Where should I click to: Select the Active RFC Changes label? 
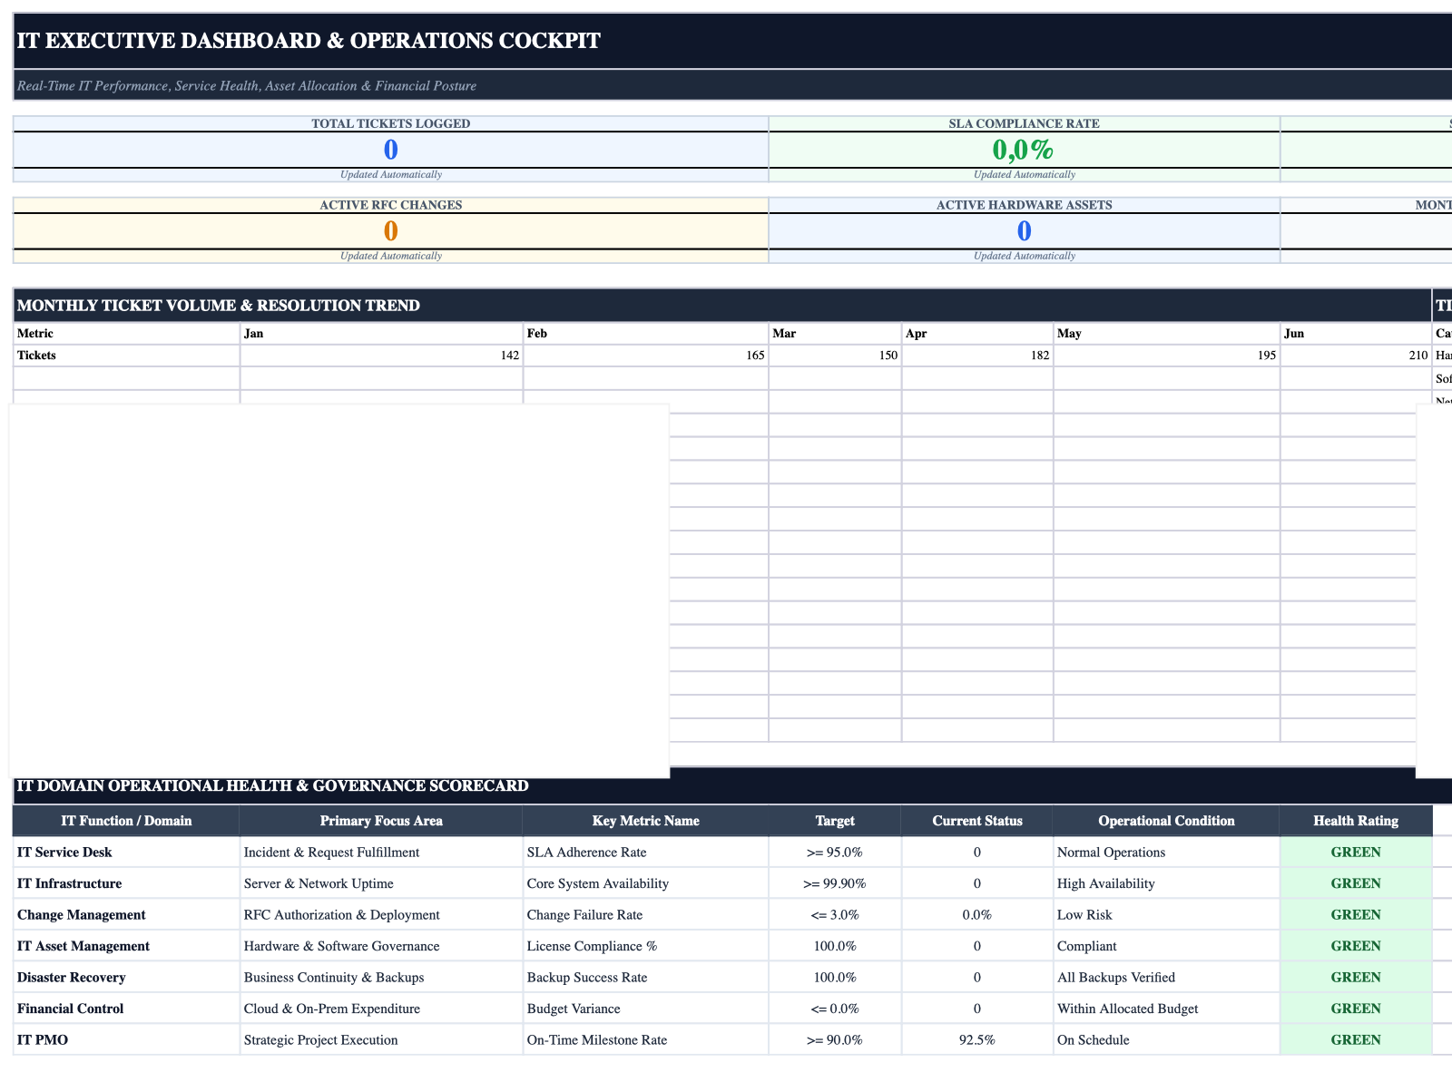(391, 205)
